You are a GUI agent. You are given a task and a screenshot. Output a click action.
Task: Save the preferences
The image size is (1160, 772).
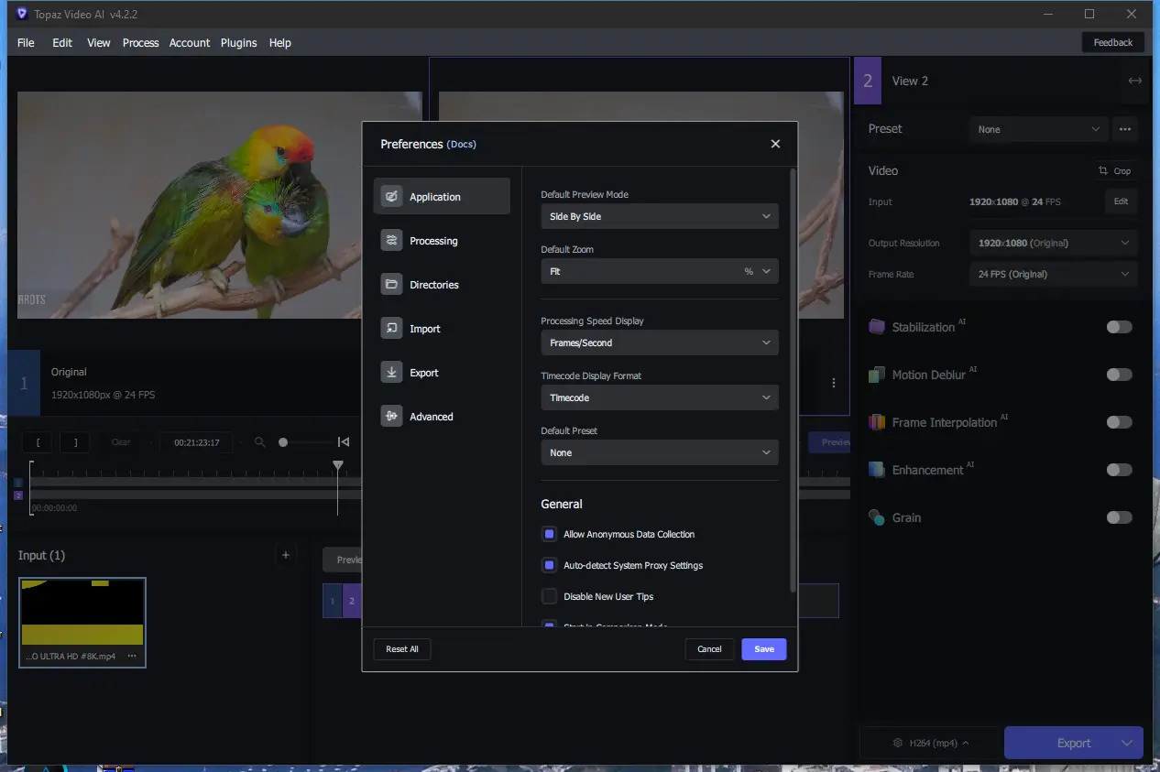click(x=764, y=648)
